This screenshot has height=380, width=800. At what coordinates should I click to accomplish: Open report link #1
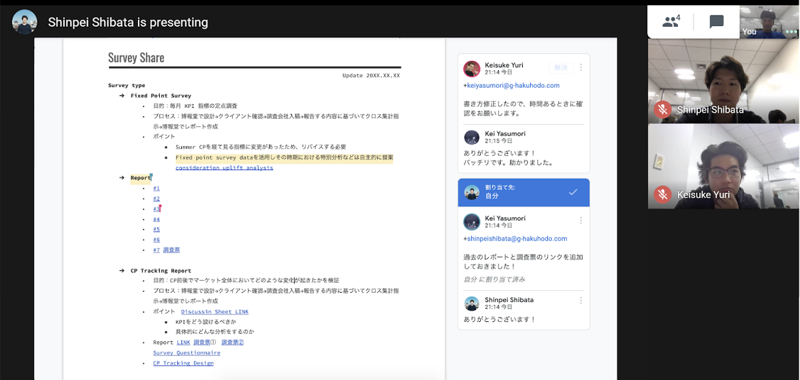156,188
